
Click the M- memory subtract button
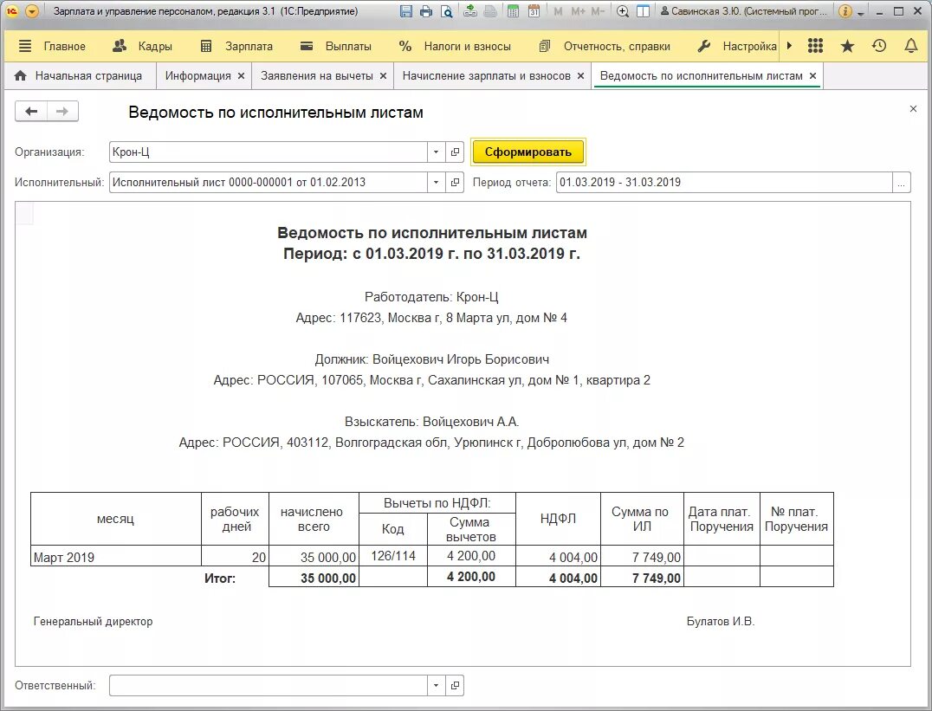pyautogui.click(x=598, y=11)
